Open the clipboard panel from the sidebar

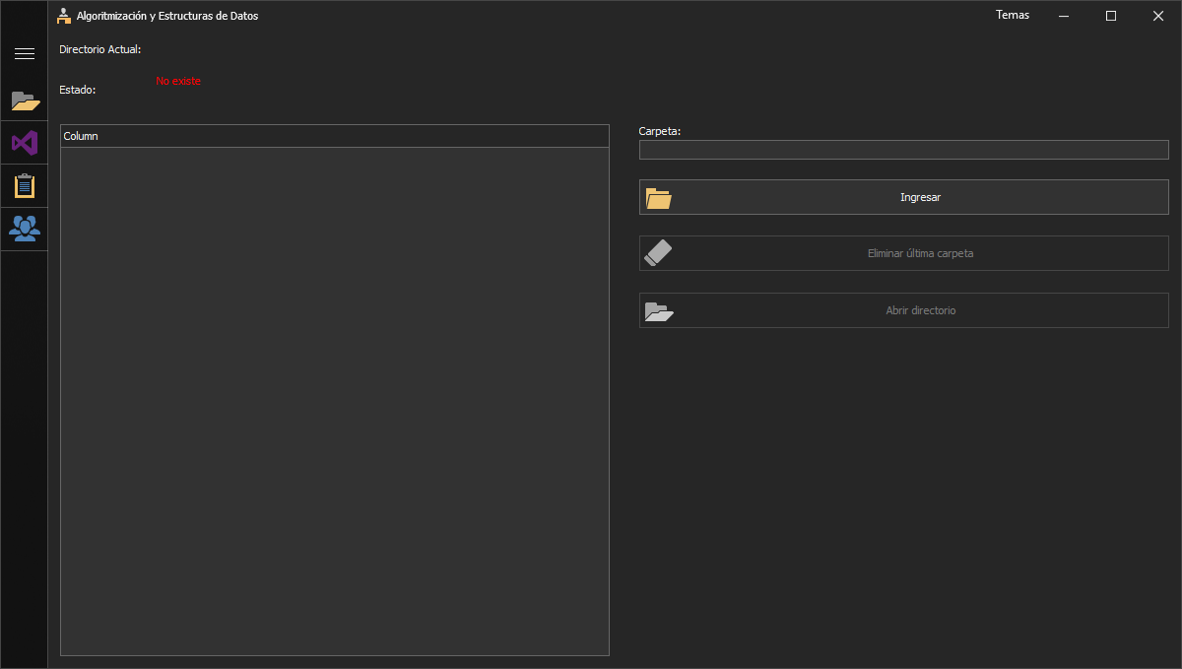(24, 185)
